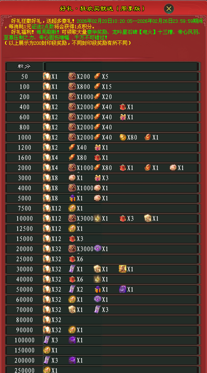Viewport: 207px width, 373px height.
Task: Click the pink gift box icon in the 600 points row
Action: point(123,117)
